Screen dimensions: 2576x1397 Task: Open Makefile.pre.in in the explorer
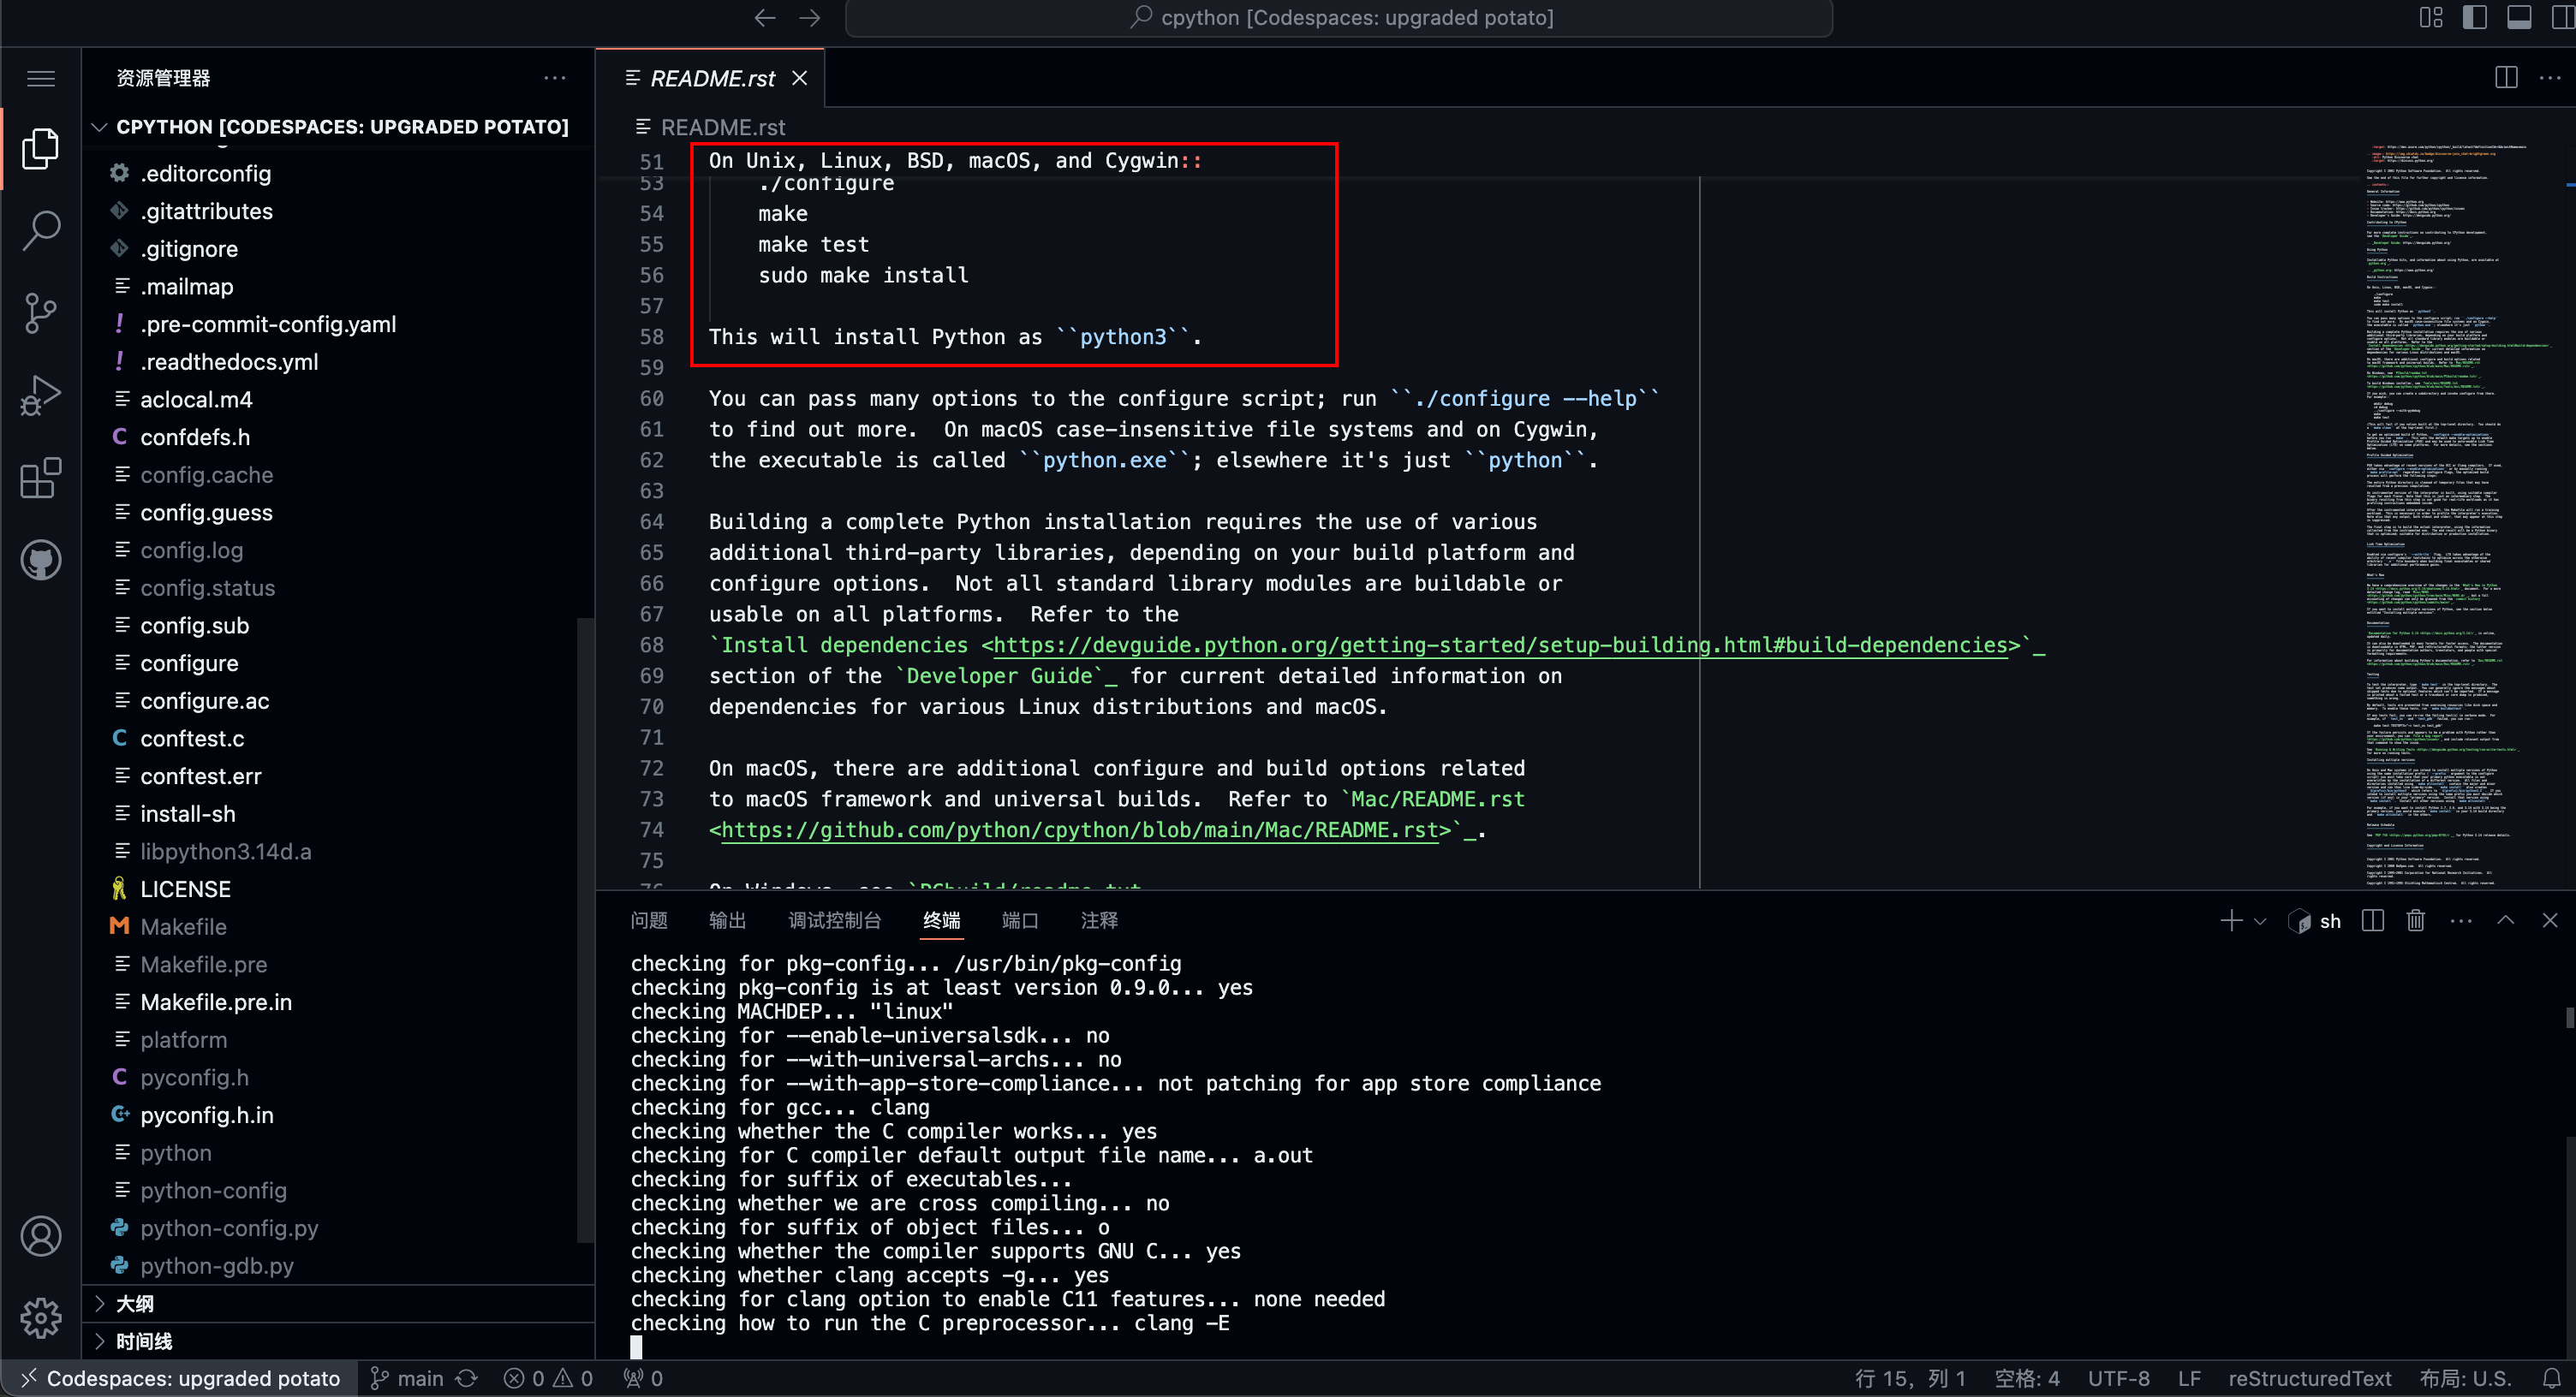coord(215,1002)
